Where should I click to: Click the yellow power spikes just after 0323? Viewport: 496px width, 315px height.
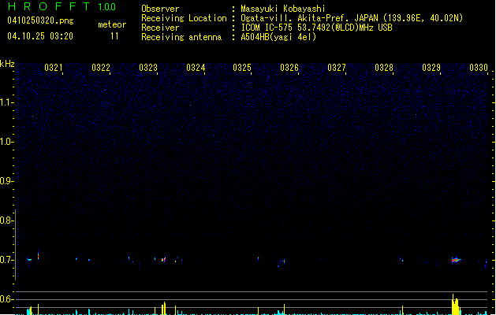(163, 309)
